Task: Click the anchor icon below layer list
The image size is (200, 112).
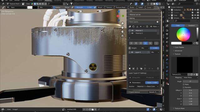Action: point(137,68)
